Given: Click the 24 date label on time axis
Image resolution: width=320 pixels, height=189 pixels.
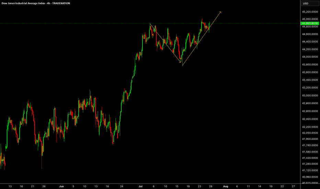Looking at the screenshot, I should [122, 186].
